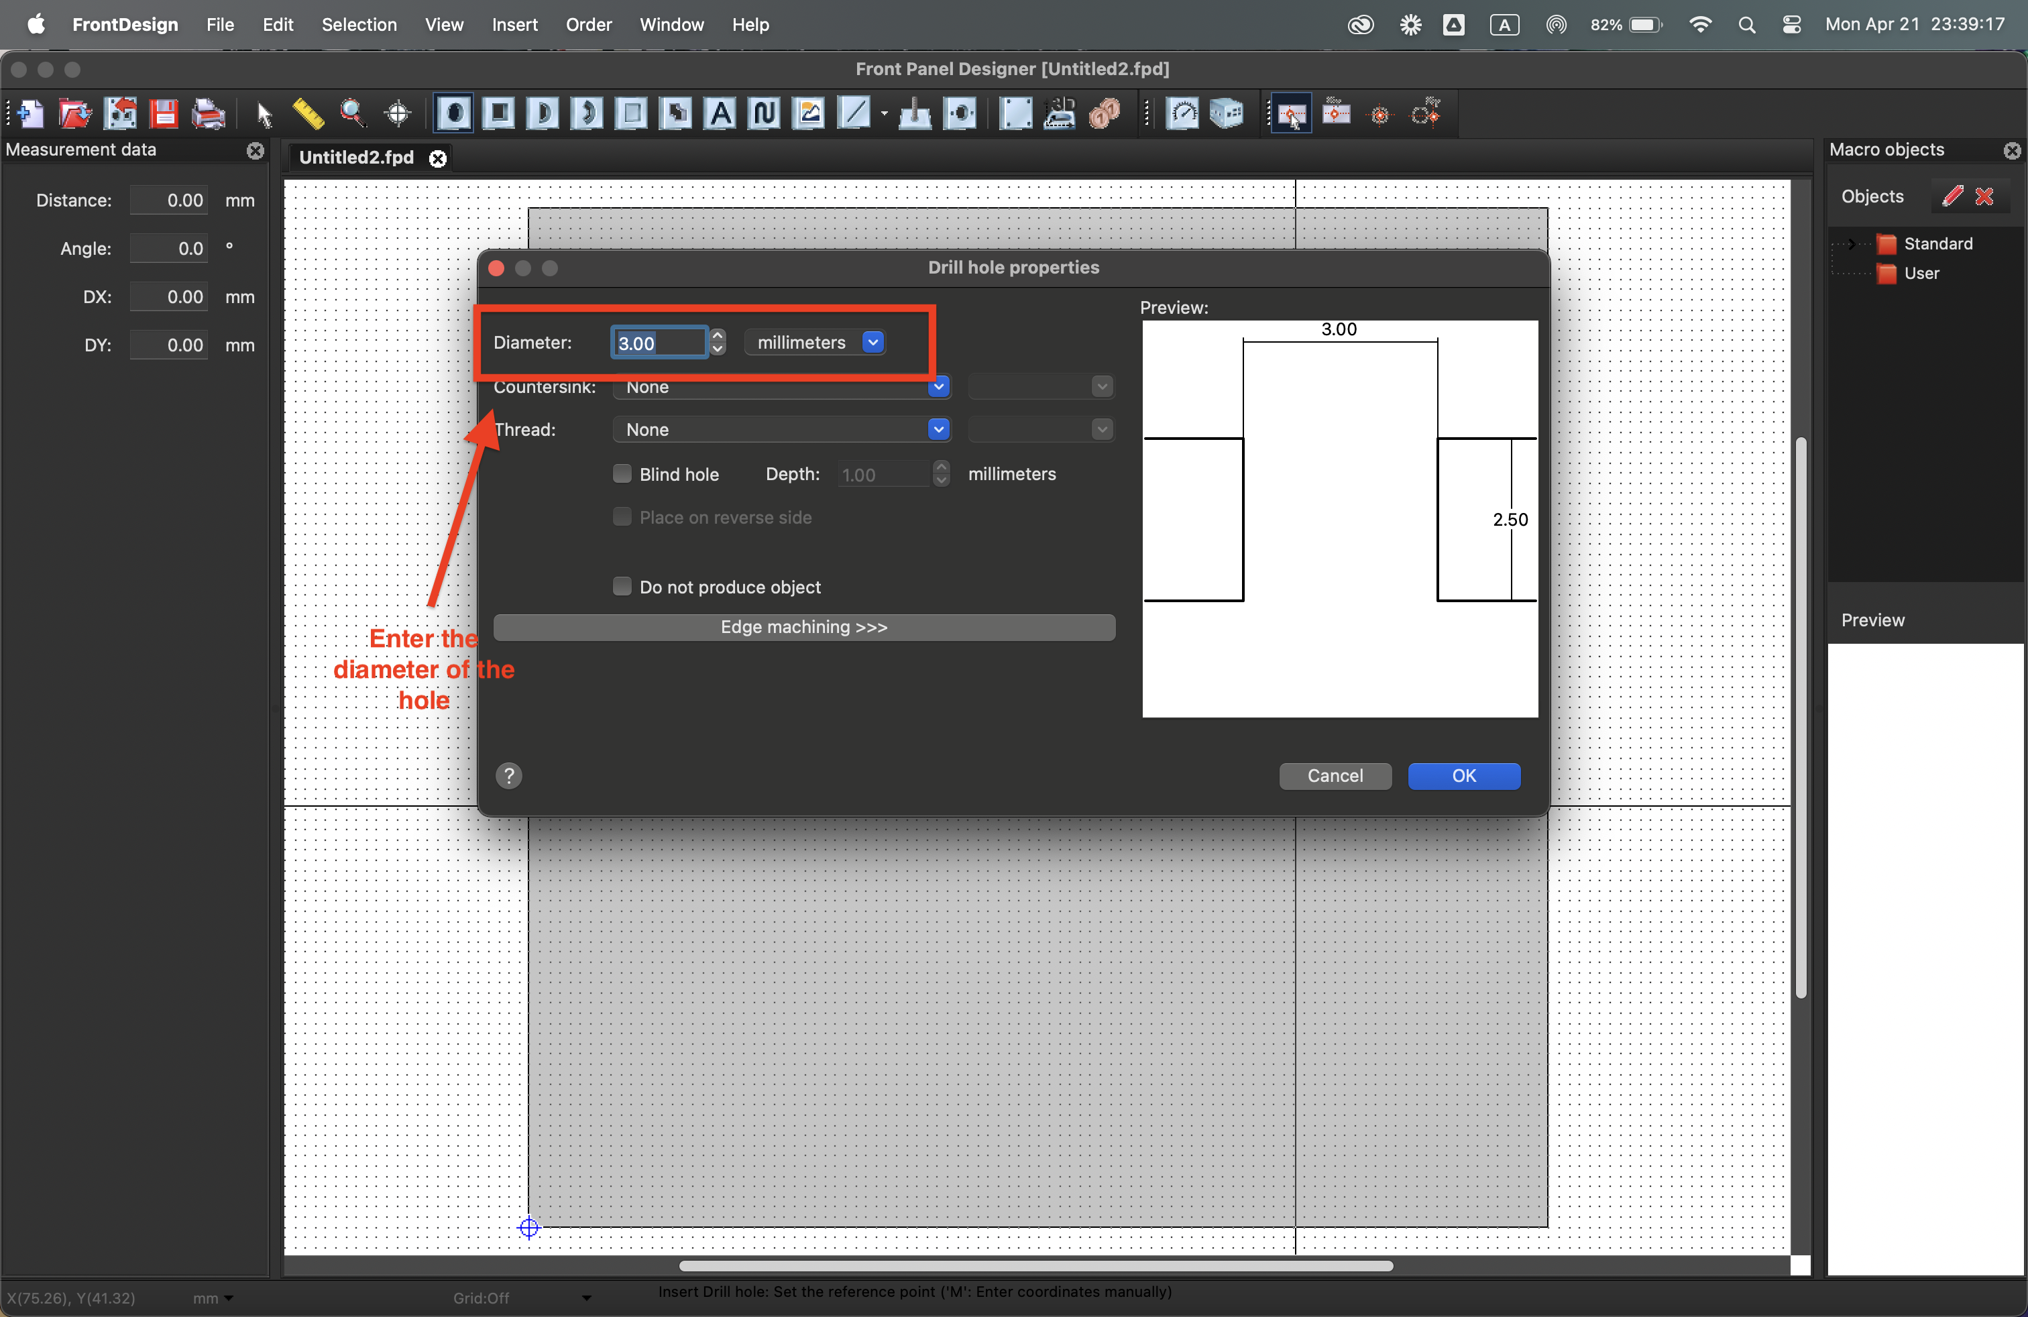2028x1317 pixels.
Task: Click the red pencil edit macro icon
Action: (x=1953, y=196)
